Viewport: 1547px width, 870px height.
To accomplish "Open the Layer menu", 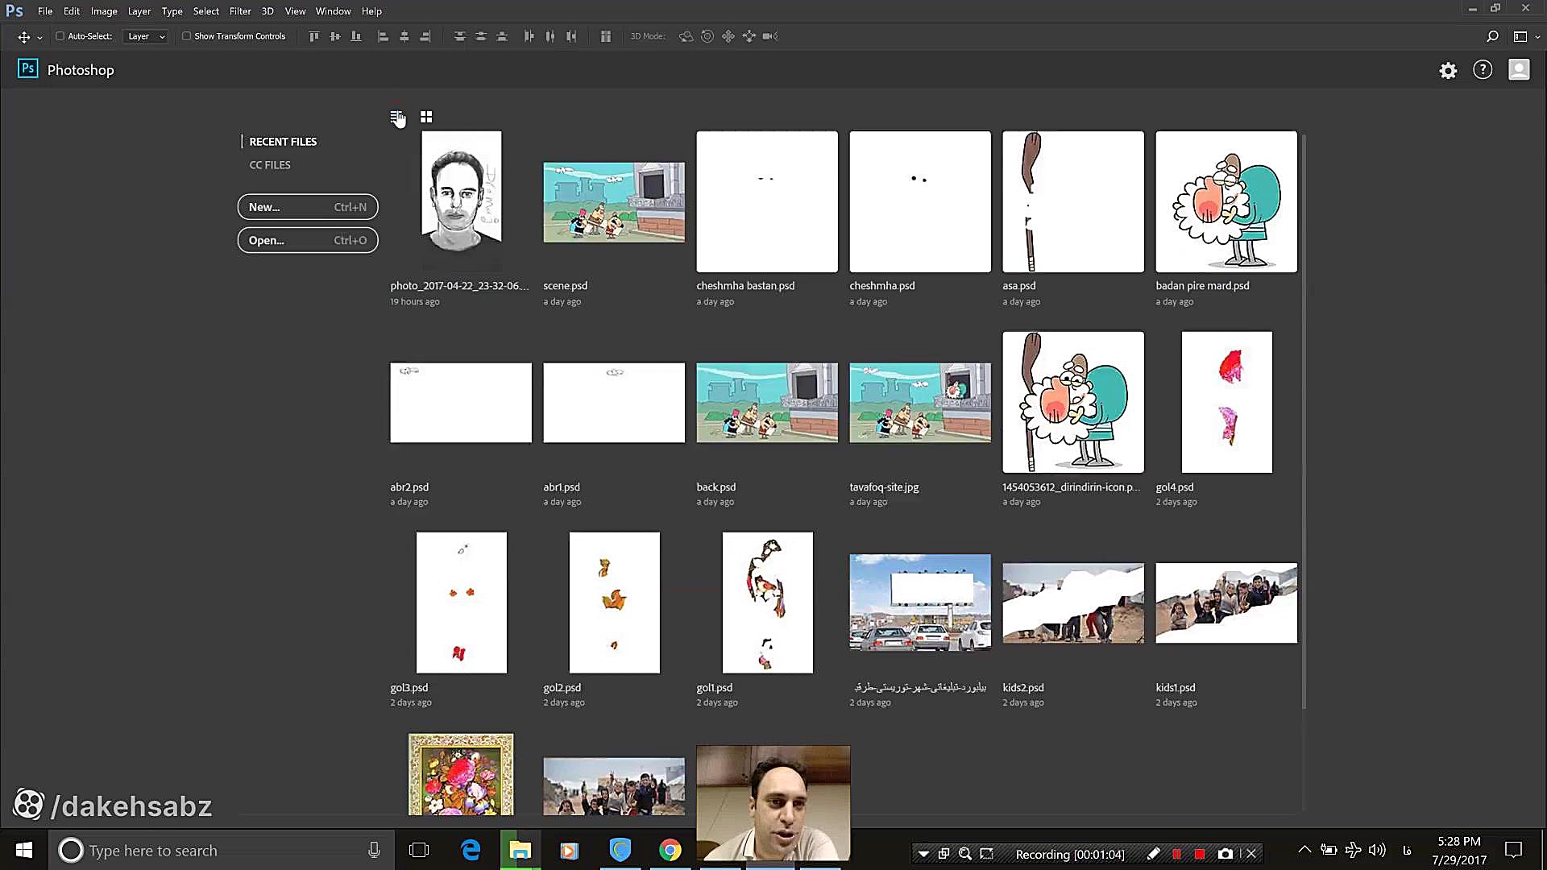I will [139, 11].
